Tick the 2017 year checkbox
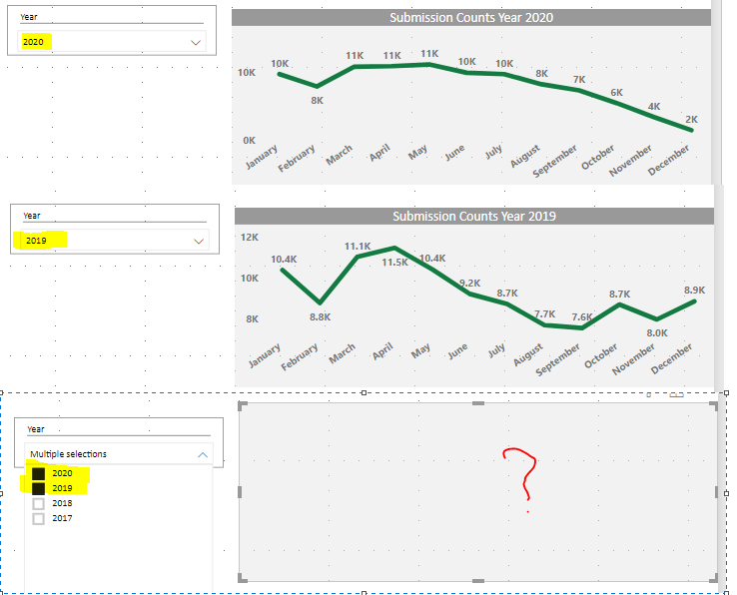The height and width of the screenshot is (595, 737). 39,518
